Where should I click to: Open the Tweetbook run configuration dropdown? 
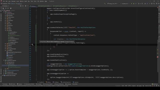[125, 3]
